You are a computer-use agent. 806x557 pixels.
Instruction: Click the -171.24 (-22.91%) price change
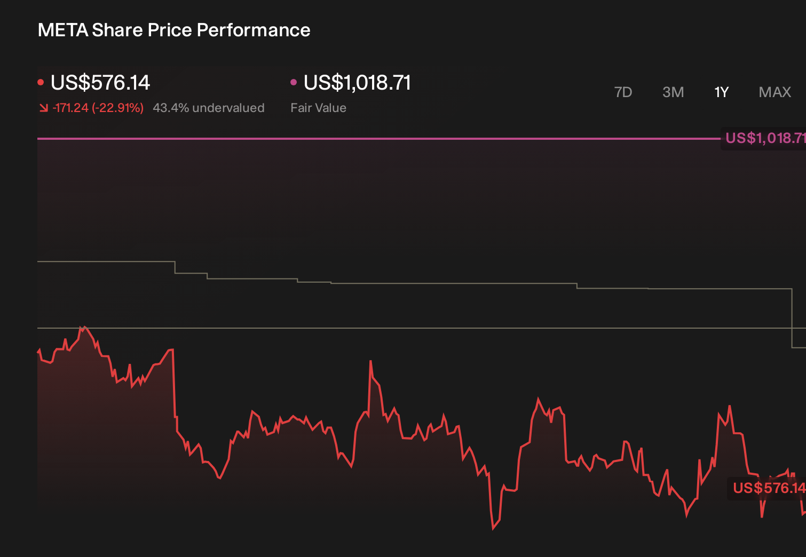(x=98, y=108)
